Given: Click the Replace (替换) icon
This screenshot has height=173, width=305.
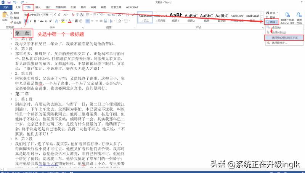Looking at the screenshot, I should [x=268, y=18].
